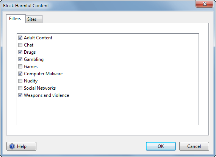The width and height of the screenshot is (216, 157).
Task: Disable the Computer Malware checkbox
Action: (20, 74)
